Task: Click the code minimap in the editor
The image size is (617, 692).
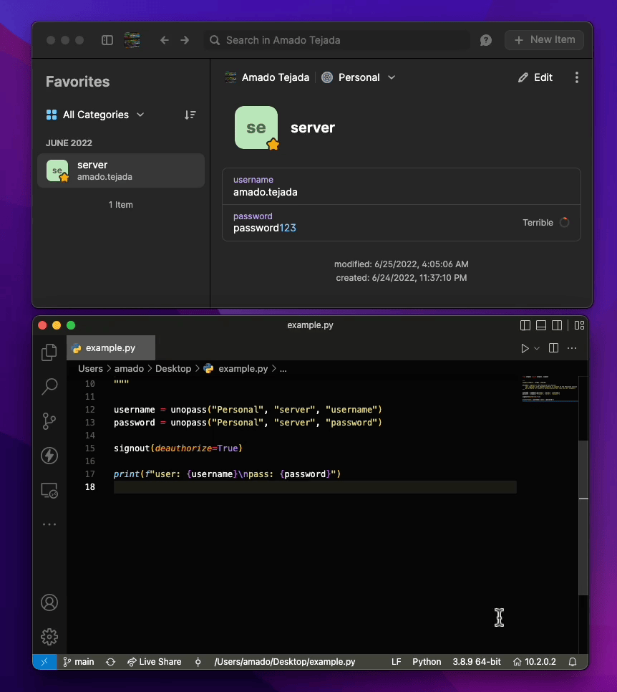Action: 550,389
